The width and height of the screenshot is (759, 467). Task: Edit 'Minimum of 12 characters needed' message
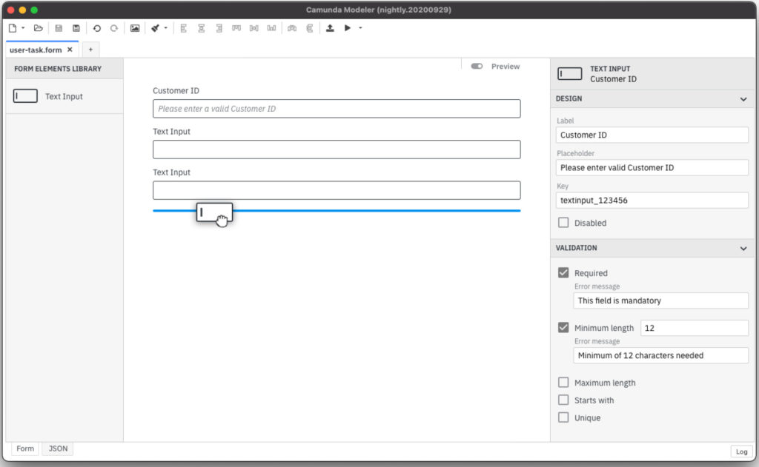click(x=660, y=355)
